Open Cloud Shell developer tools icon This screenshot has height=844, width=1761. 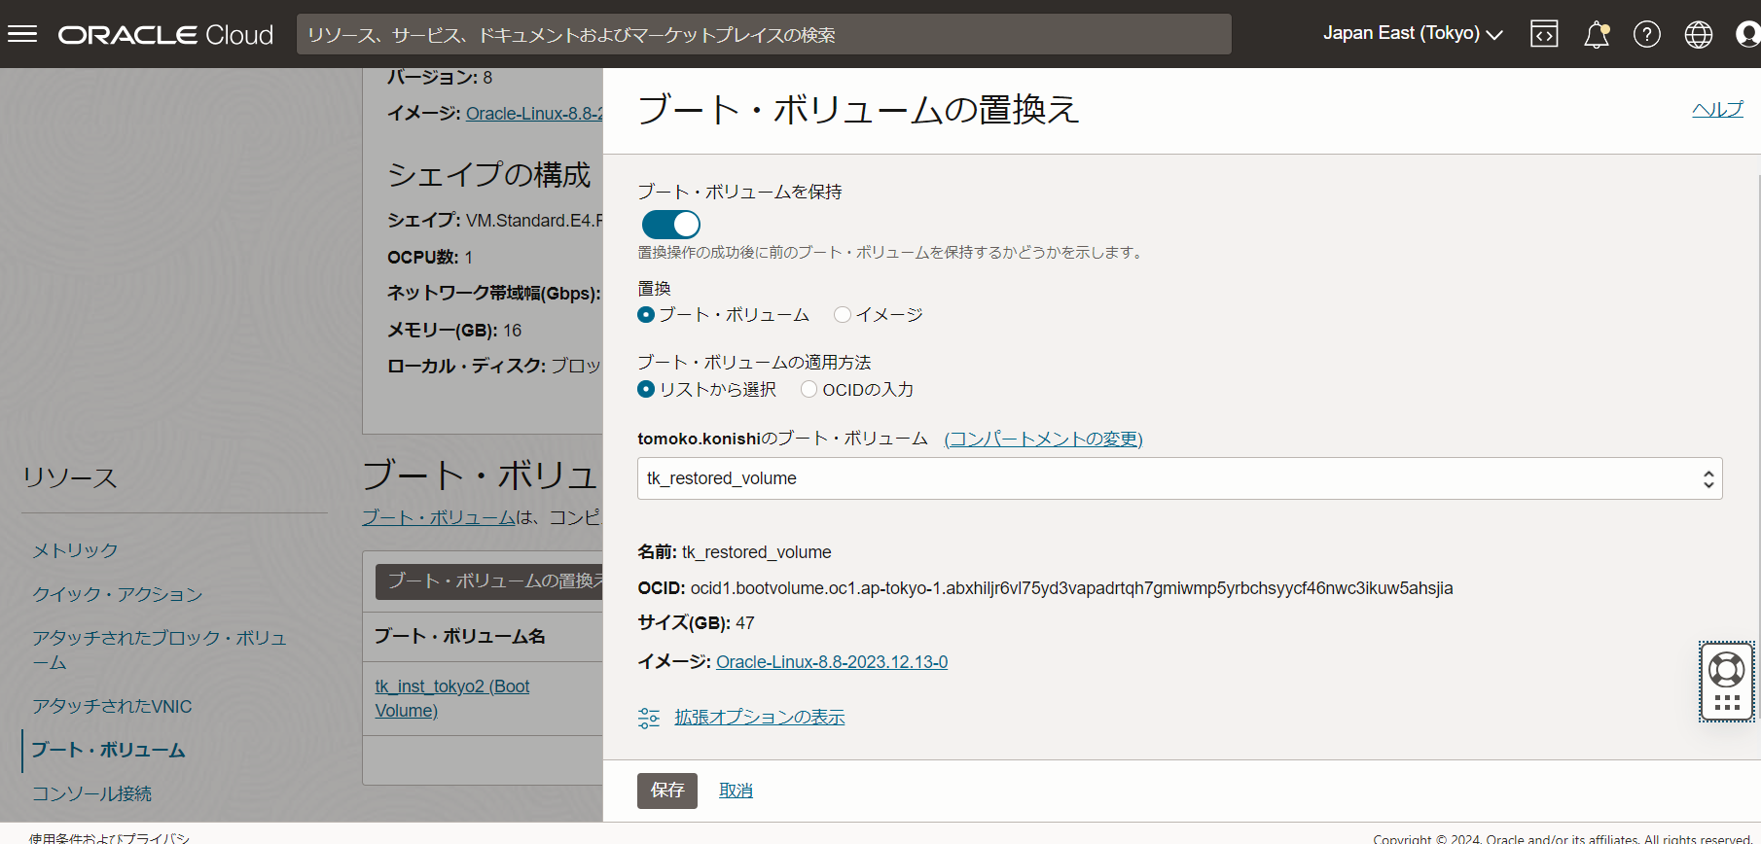(x=1544, y=34)
